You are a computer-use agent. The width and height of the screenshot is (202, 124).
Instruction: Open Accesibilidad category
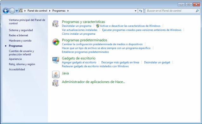[17, 69]
